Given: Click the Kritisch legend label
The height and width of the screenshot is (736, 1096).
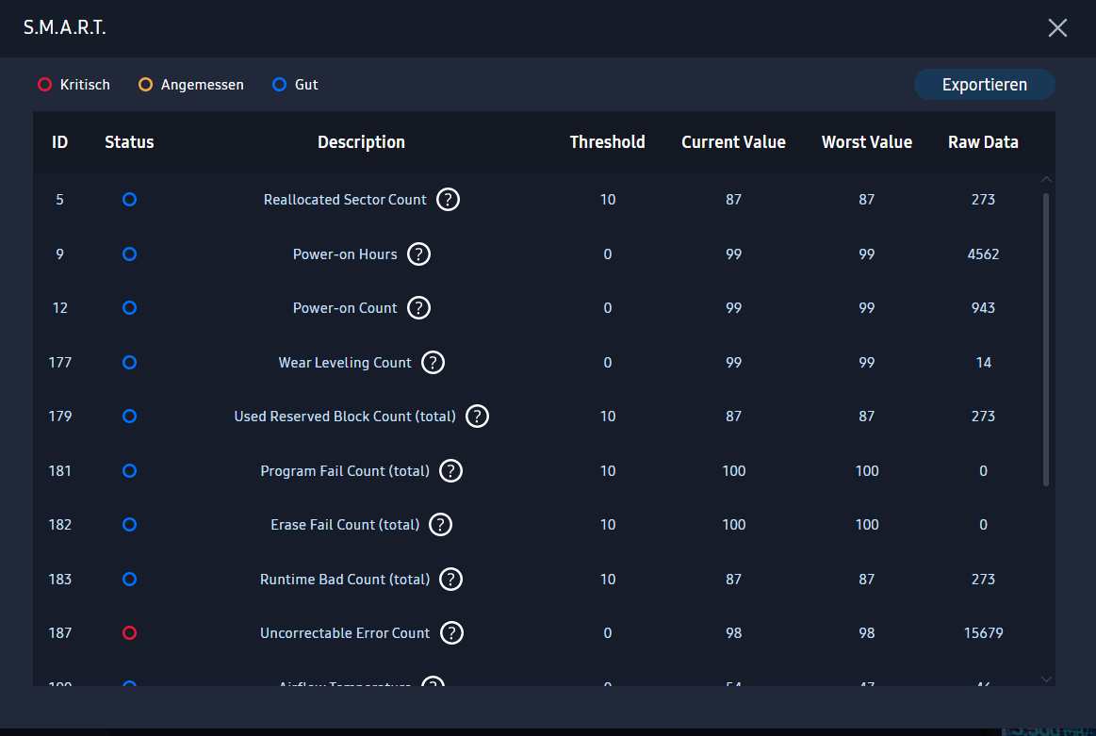Looking at the screenshot, I should pos(85,85).
